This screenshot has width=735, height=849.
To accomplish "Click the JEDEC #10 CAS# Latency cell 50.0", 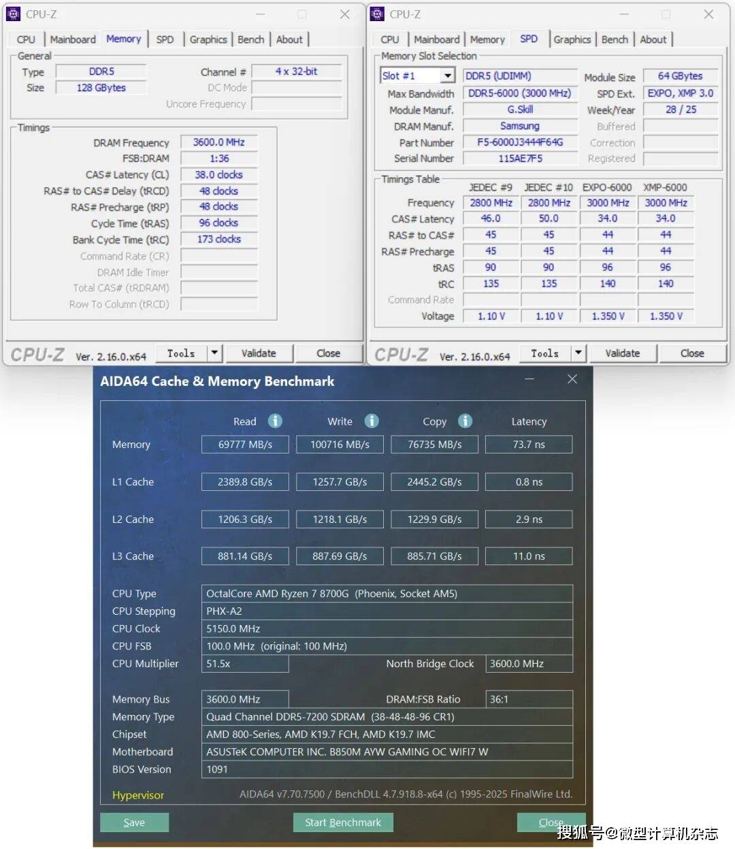I will 549,219.
